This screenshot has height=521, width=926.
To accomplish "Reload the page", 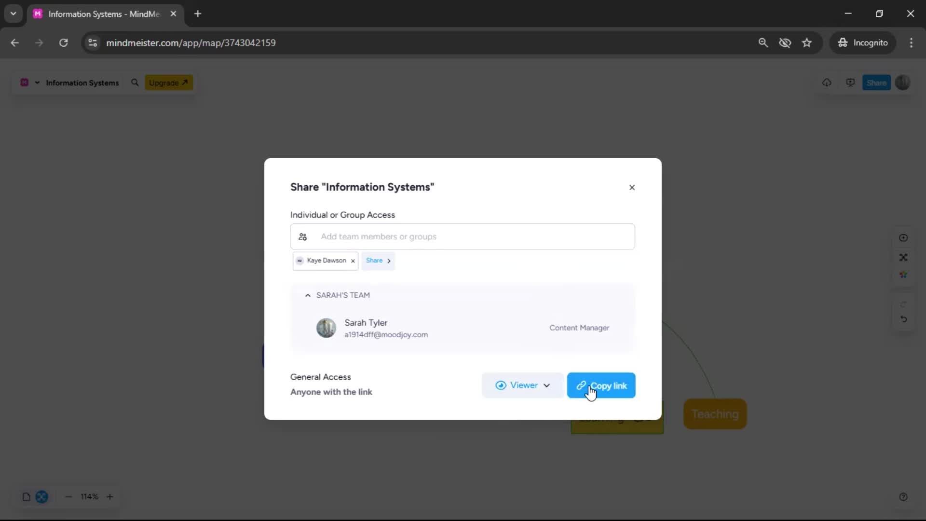I will [63, 43].
